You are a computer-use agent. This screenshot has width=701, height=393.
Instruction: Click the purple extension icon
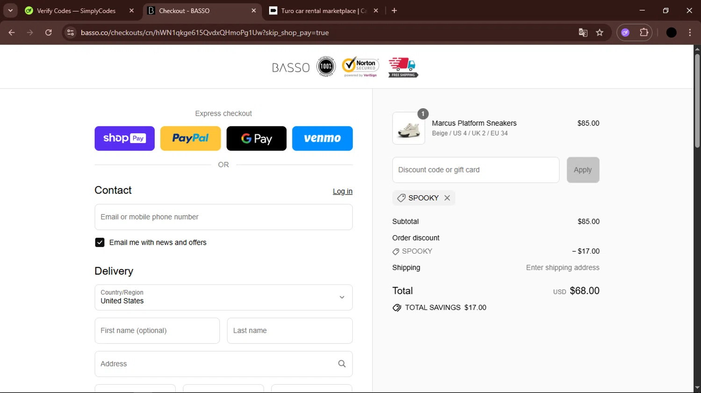625,33
